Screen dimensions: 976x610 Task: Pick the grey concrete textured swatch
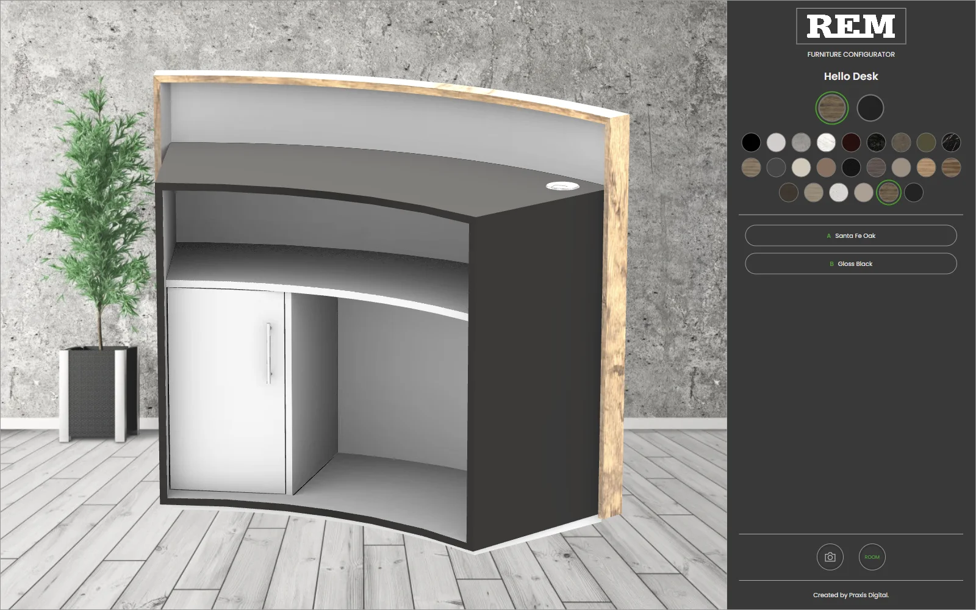tap(801, 142)
